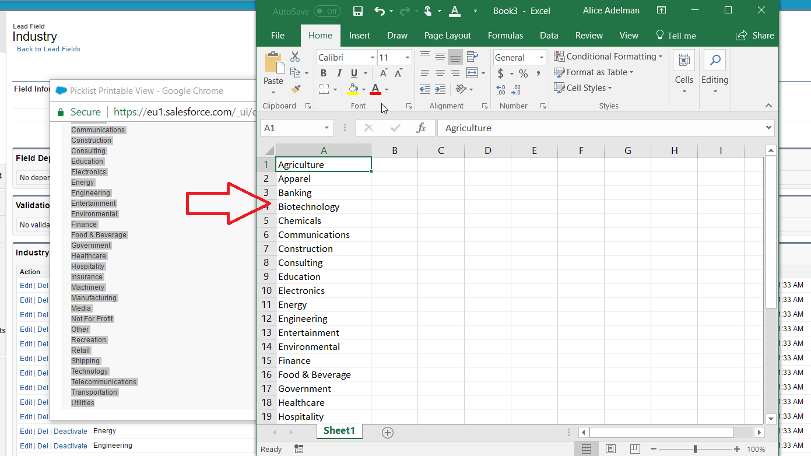Click the Accounting dollar format icon
Viewport: 811px width, 456px height.
click(x=500, y=73)
